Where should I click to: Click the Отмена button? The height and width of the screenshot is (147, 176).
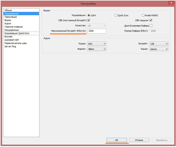[139, 140]
